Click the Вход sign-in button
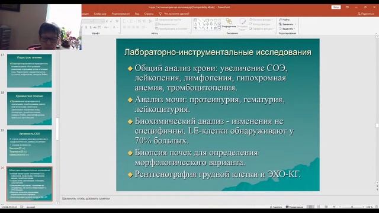The width and height of the screenshot is (379, 213). pos(336,7)
